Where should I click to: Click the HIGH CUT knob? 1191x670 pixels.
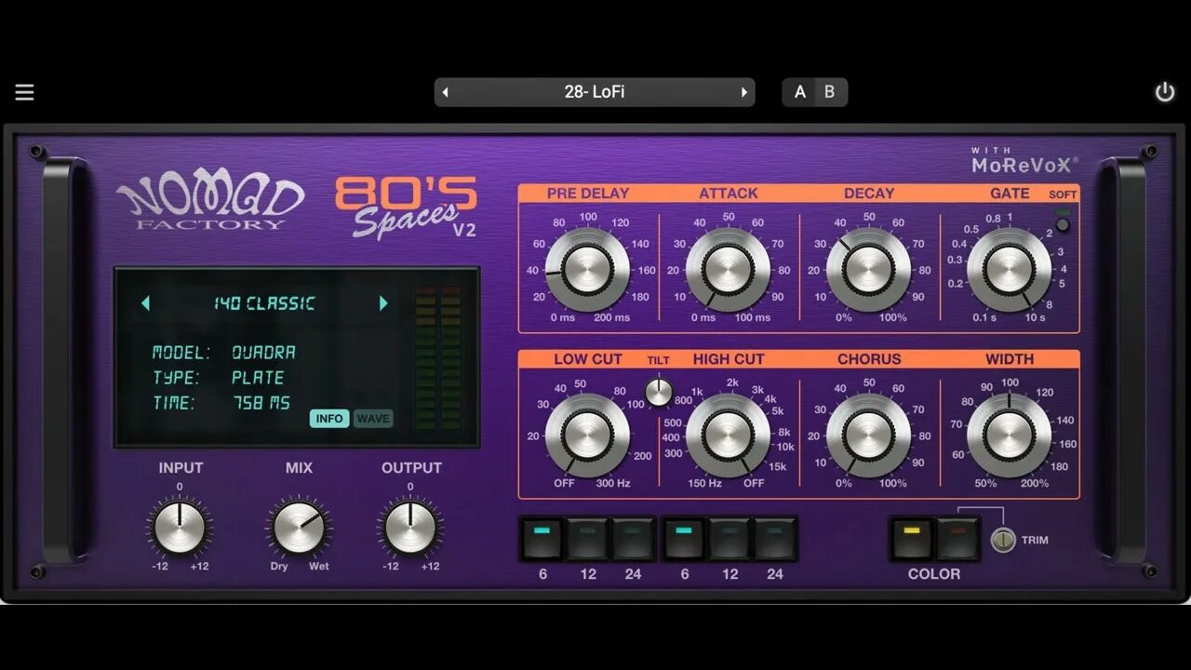729,435
